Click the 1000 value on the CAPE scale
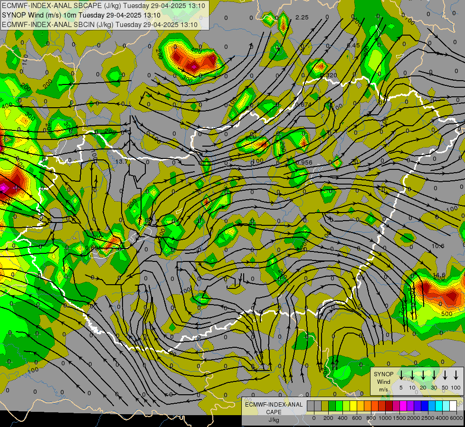Screen dimensions: 465x427 [385, 418]
